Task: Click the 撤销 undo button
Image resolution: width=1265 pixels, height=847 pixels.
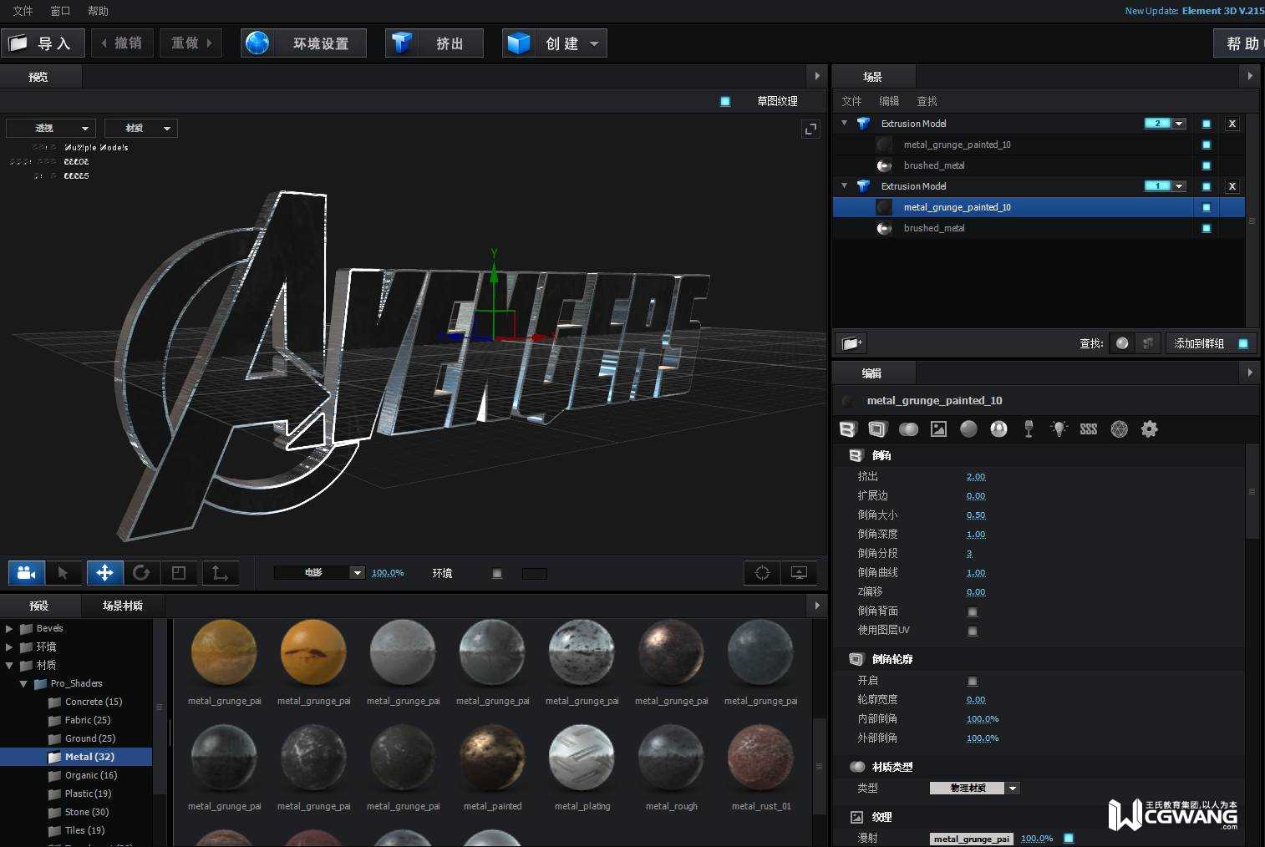Action: coord(120,43)
